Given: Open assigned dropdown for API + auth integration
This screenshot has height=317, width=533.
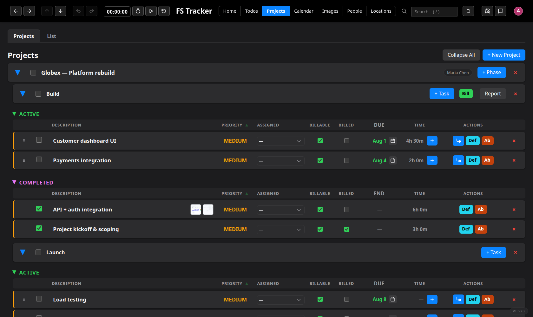Looking at the screenshot, I should [280, 210].
